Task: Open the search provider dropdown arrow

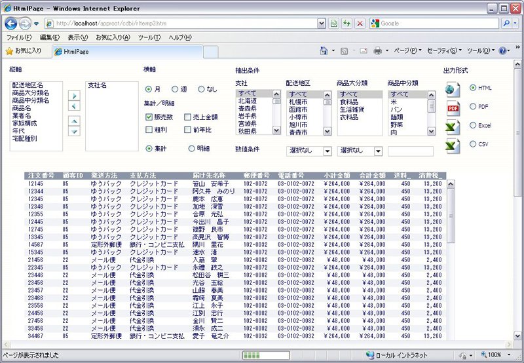Action: coord(515,24)
